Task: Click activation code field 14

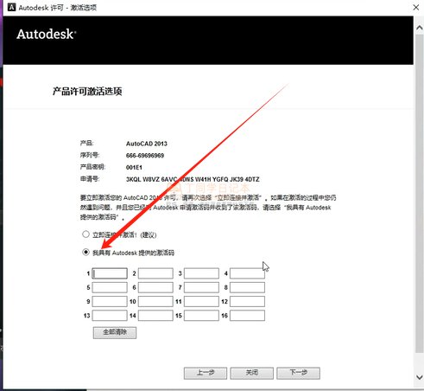Action: [x=155, y=316]
